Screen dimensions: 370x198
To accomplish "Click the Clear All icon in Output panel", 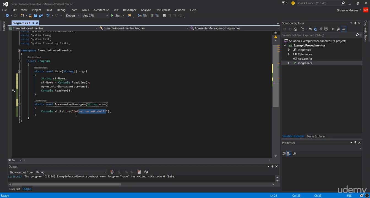I will coord(139,172).
